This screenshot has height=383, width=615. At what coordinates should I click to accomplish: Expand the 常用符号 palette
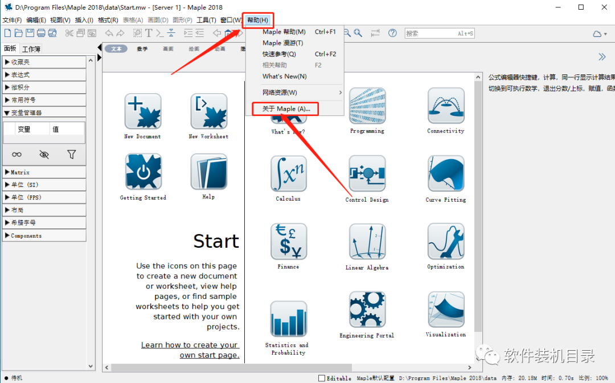tap(44, 100)
